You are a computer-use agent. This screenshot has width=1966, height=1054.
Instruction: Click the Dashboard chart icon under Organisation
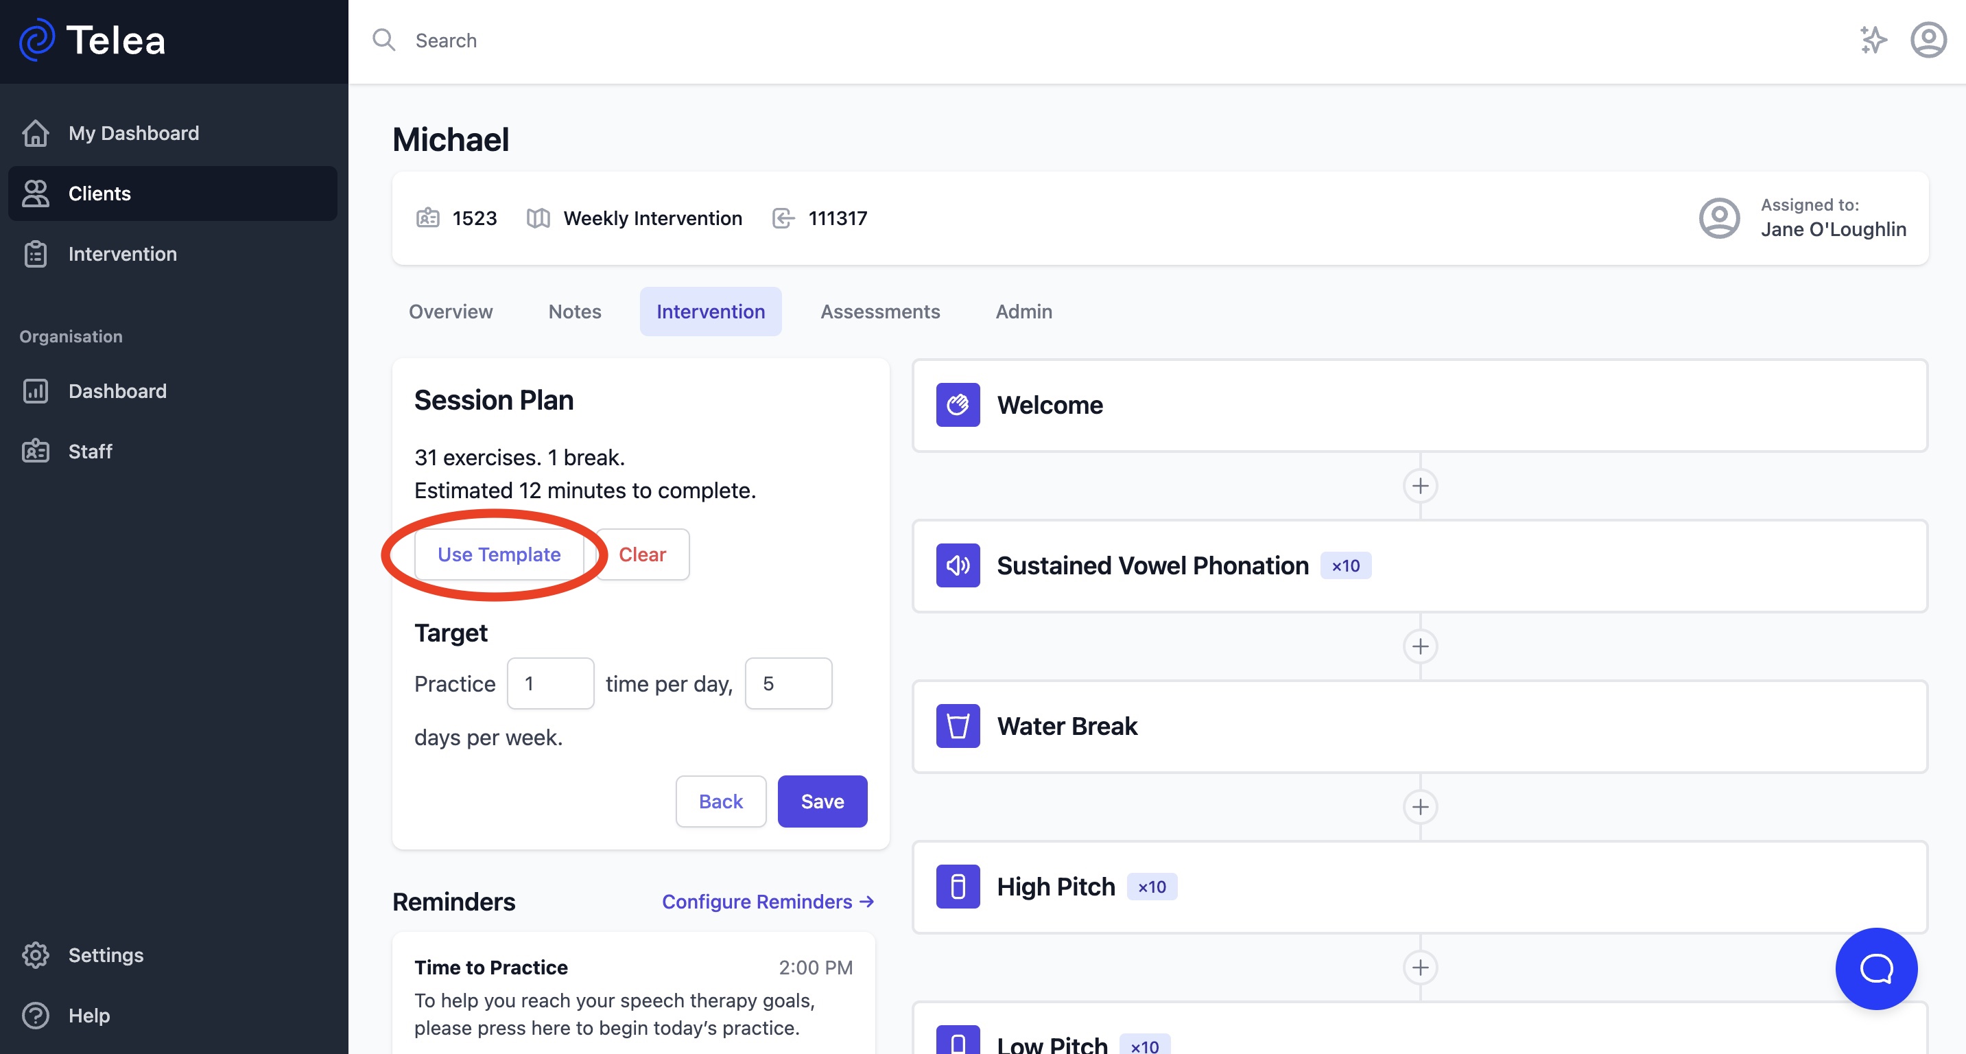pos(36,390)
